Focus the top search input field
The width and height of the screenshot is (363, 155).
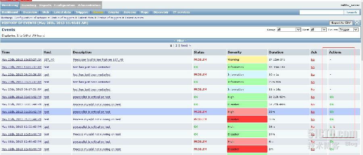pos(321,12)
